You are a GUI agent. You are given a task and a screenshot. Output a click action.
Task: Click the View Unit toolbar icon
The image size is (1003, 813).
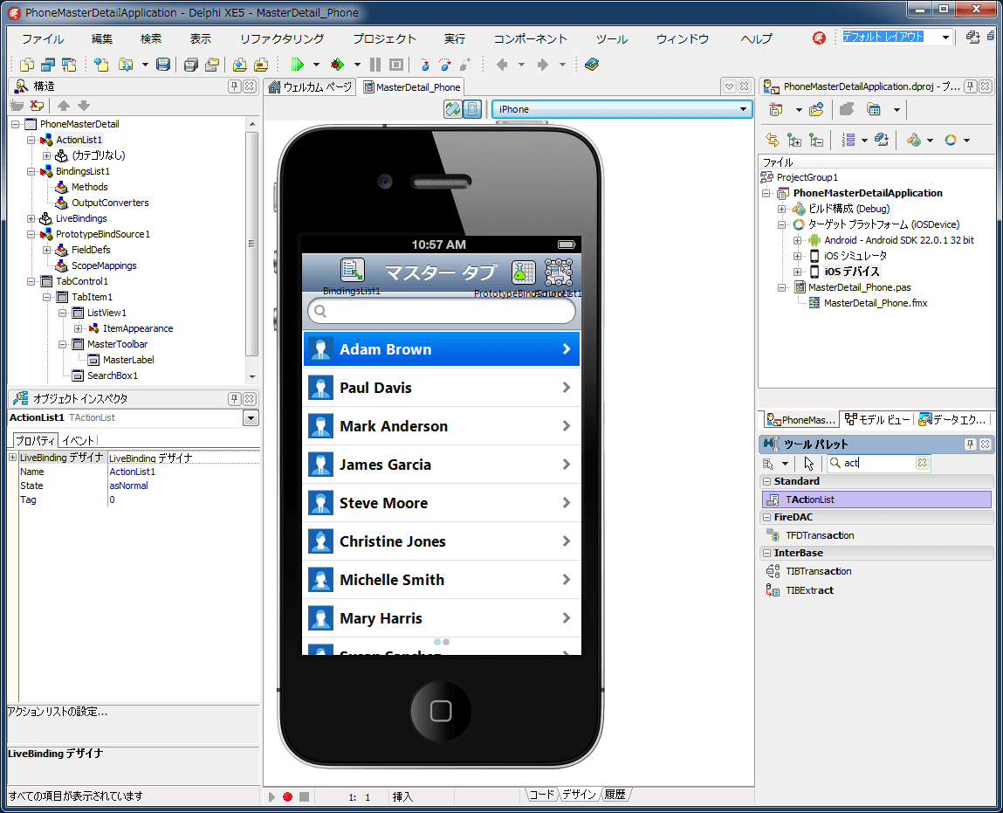[27, 65]
